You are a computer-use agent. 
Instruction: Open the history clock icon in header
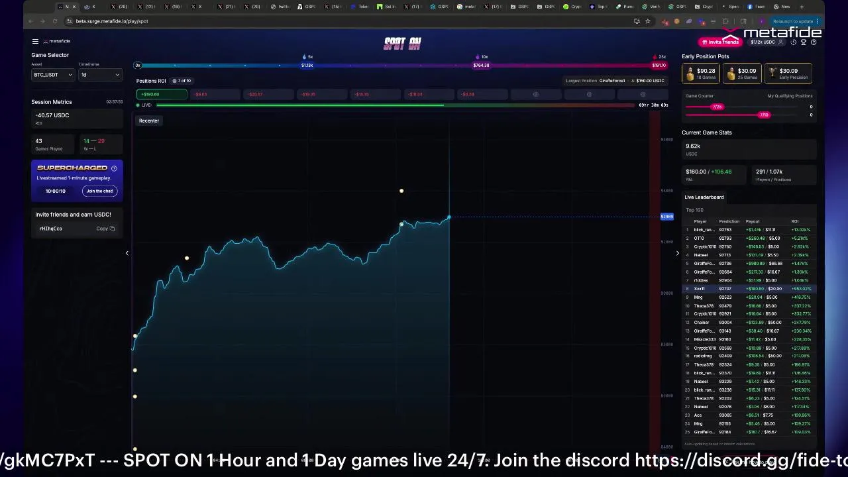coord(794,42)
